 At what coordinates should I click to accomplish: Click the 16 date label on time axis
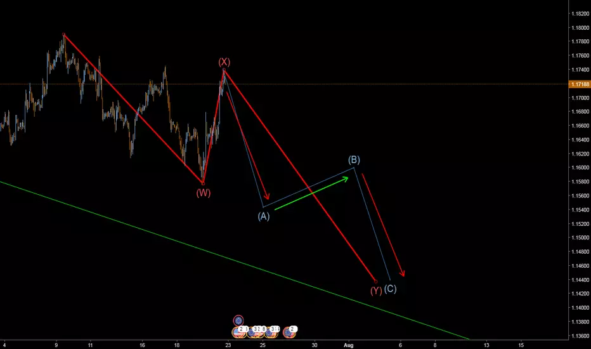point(142,345)
